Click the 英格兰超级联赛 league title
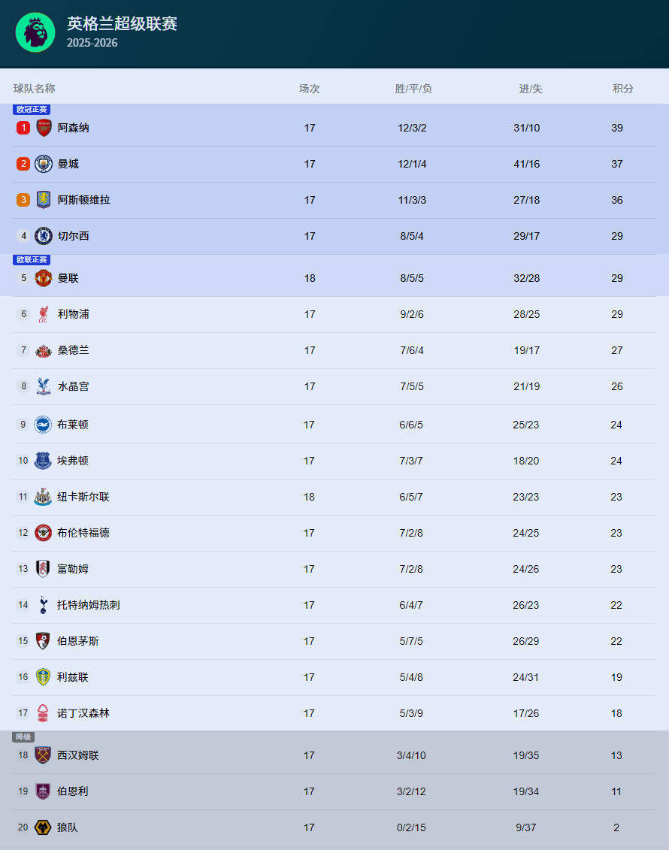The image size is (669, 850). [122, 24]
